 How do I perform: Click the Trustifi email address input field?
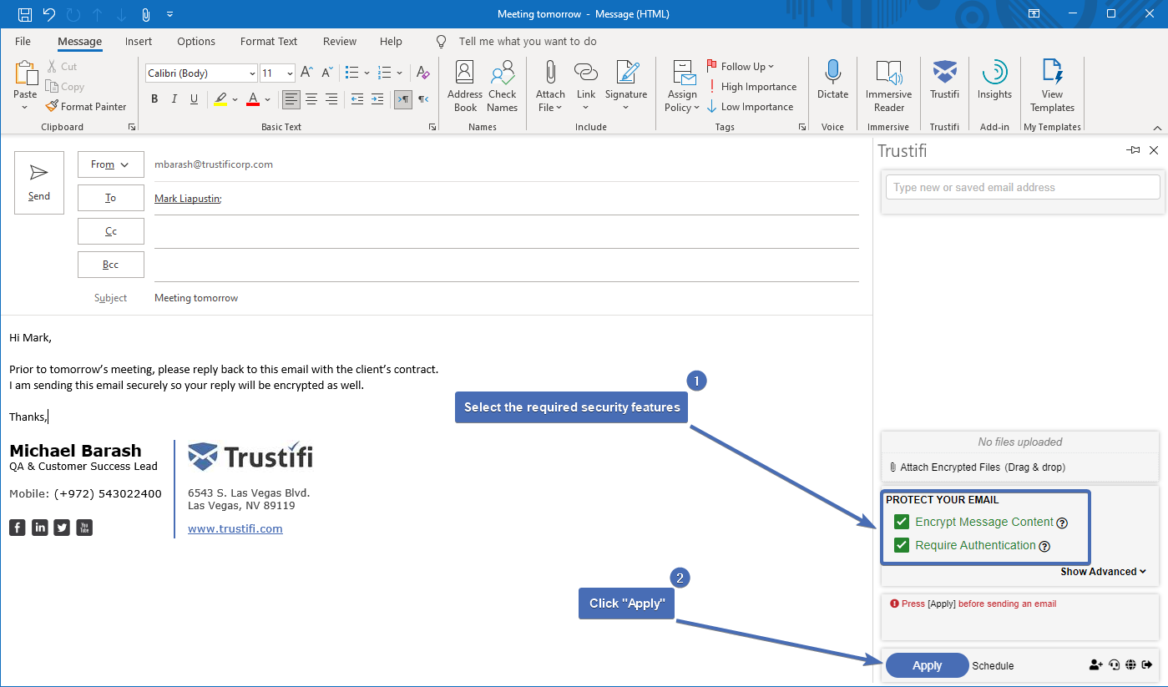pos(1023,187)
